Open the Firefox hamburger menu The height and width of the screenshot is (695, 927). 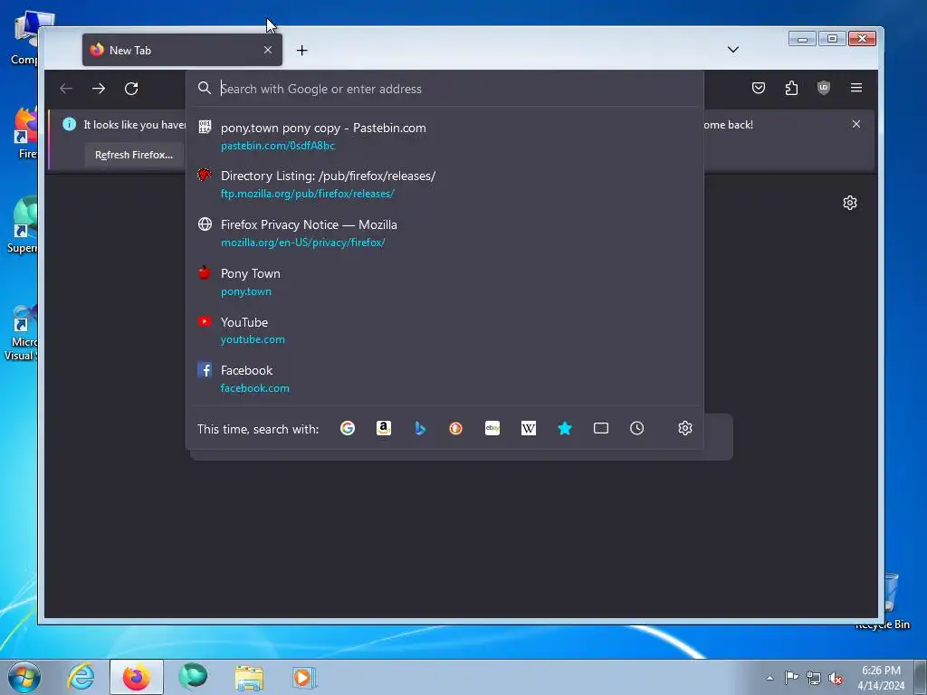[x=856, y=88]
